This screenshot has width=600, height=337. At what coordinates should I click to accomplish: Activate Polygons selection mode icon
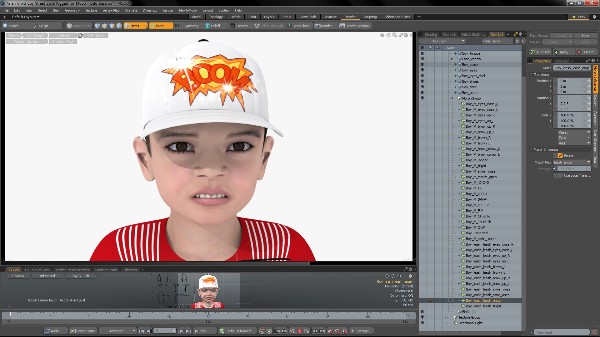click(x=112, y=26)
